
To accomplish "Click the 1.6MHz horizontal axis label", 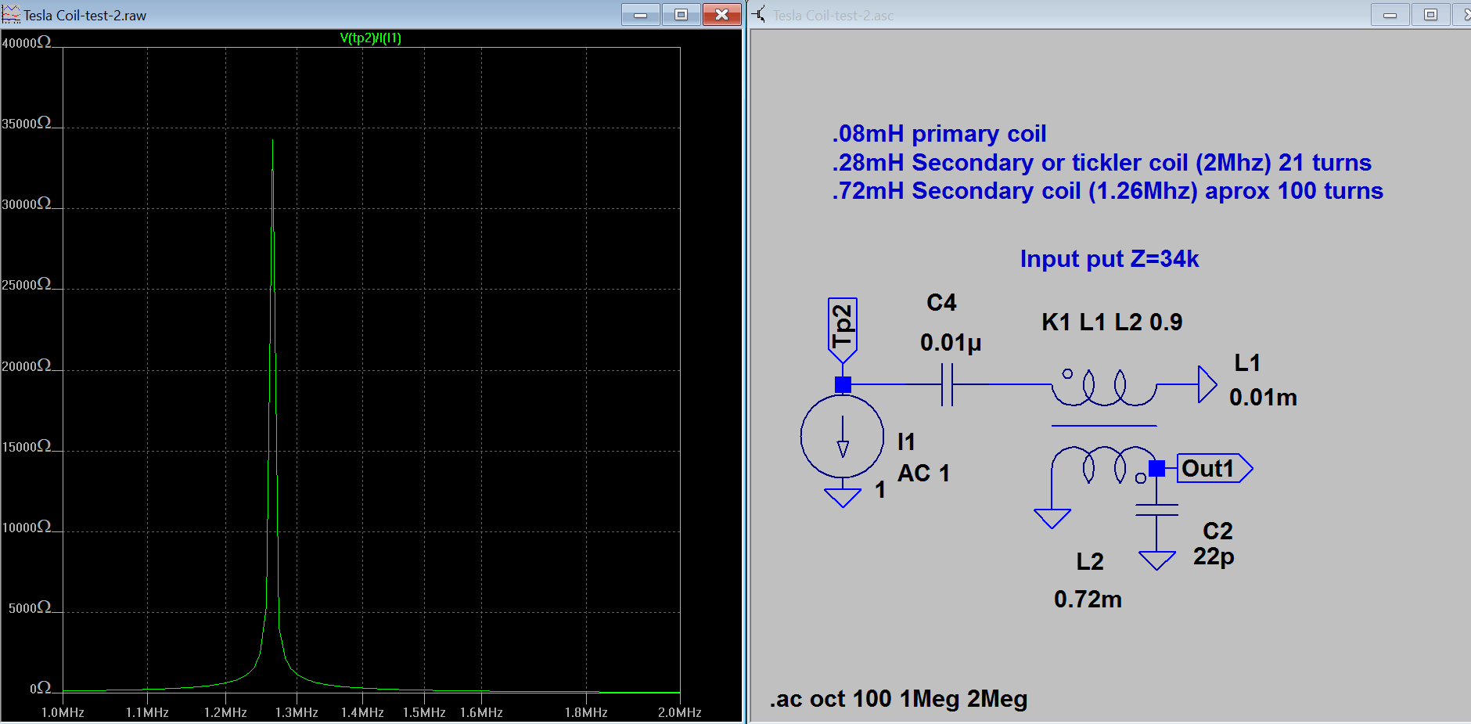I will click(481, 712).
